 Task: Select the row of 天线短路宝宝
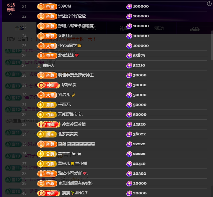point(98,114)
